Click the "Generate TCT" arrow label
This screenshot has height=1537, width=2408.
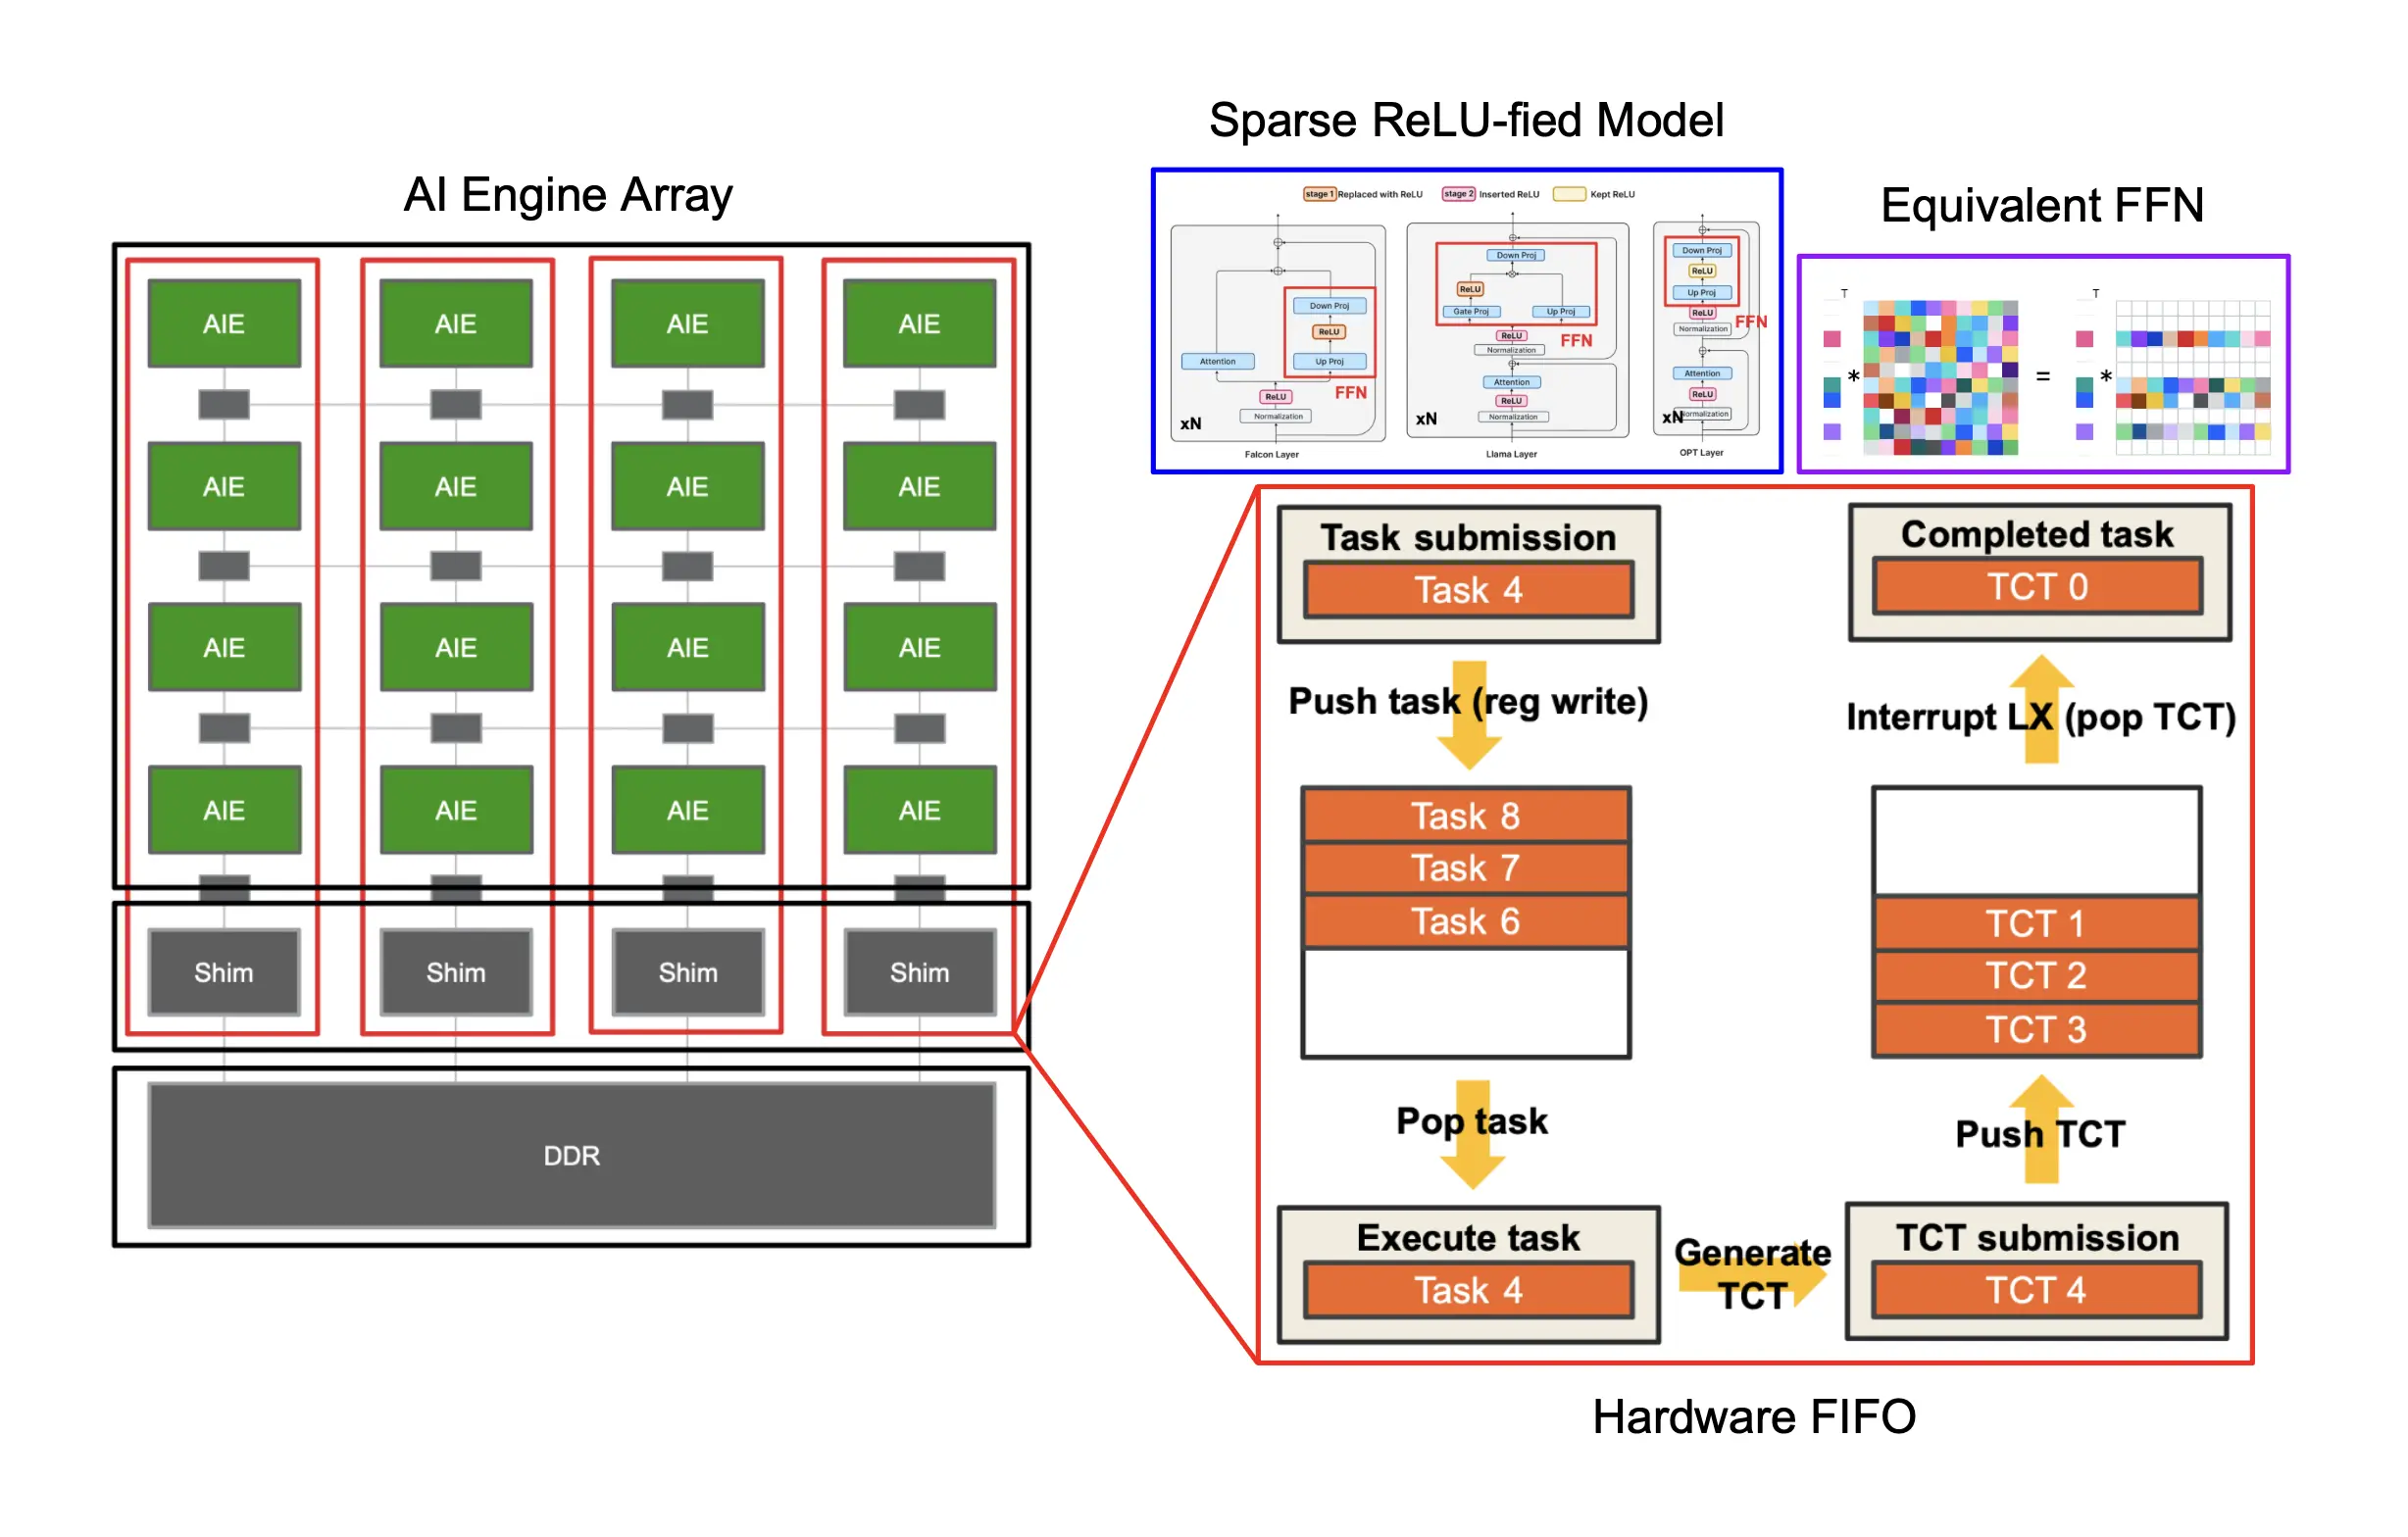pos(1752,1274)
